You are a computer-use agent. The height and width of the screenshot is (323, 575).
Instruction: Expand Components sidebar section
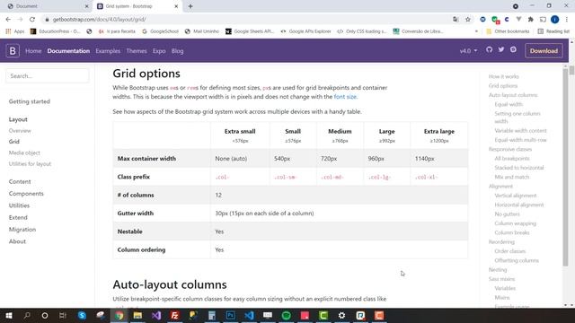click(x=26, y=194)
